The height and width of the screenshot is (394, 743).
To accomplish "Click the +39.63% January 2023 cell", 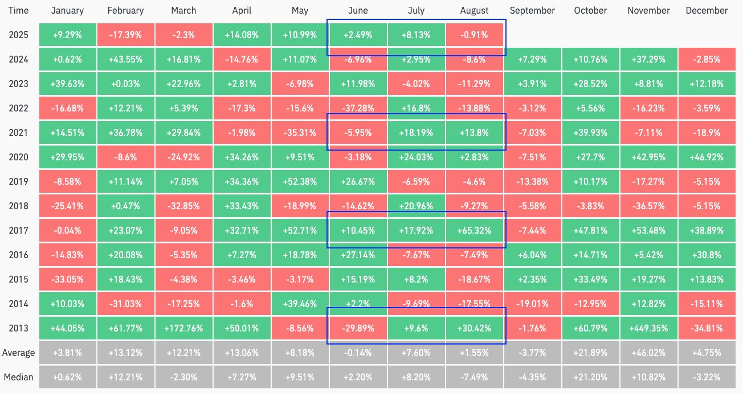I will 67,84.
